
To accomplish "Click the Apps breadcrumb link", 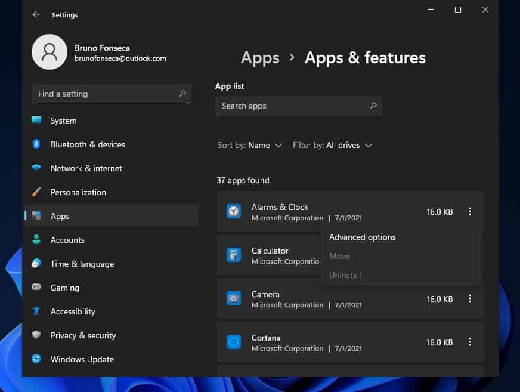I will point(260,58).
